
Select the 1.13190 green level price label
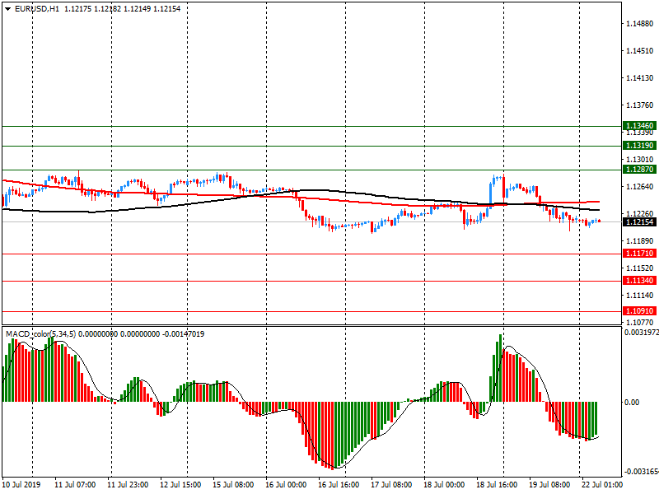(639, 146)
